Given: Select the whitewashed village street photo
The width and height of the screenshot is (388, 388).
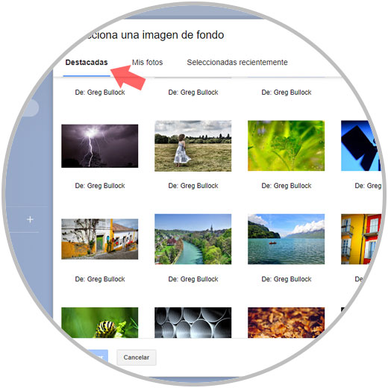Looking at the screenshot, I should click(x=100, y=239).
